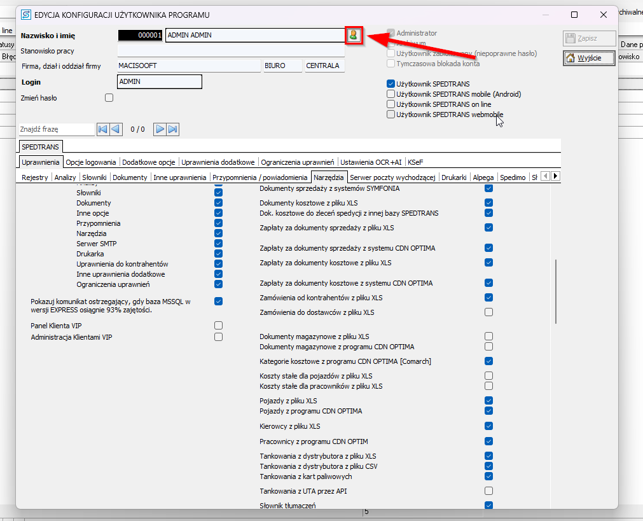The width and height of the screenshot is (643, 521).
Task: Tick Koszty stałe dla pojazdów z pliku XLS
Action: [x=489, y=376]
